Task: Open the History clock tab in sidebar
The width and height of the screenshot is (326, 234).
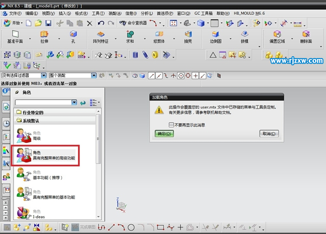Action: tap(7, 123)
